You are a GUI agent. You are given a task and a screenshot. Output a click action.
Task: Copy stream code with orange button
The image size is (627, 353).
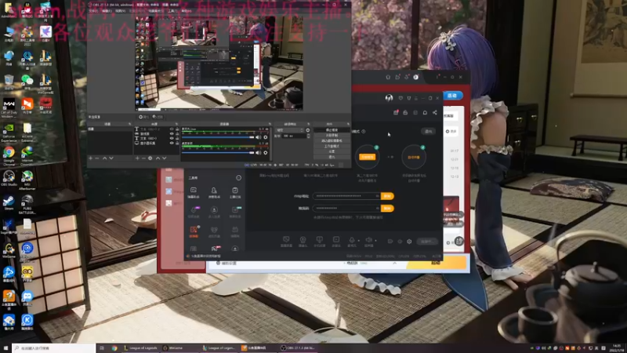click(387, 209)
